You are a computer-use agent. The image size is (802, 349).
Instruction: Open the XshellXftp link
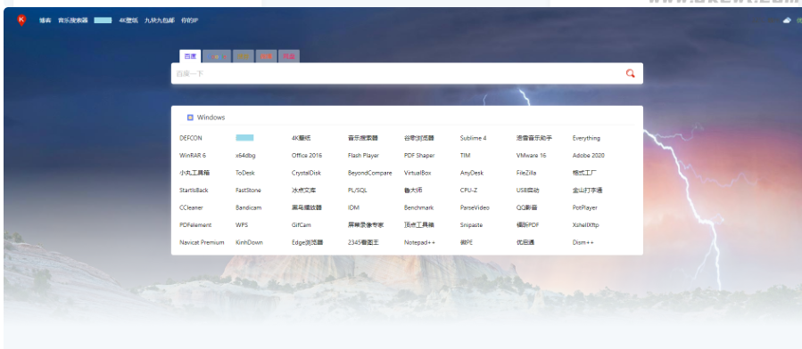pos(585,225)
